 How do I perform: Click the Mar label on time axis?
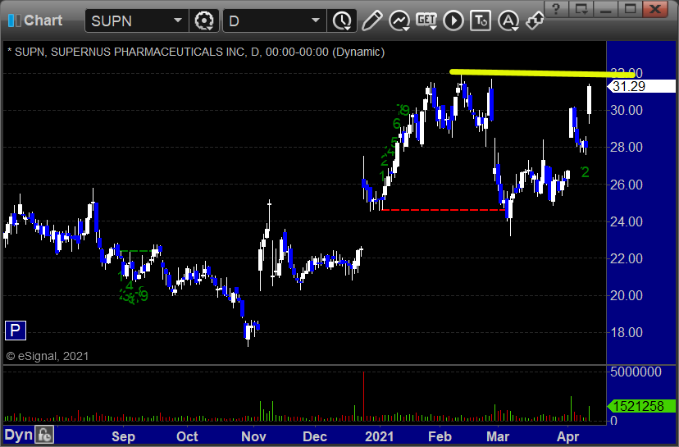pyautogui.click(x=498, y=436)
